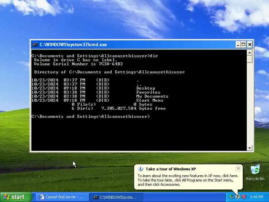The width and height of the screenshot is (269, 202).
Task: Click the info icon in the tour balloon
Action: pyautogui.click(x=140, y=169)
